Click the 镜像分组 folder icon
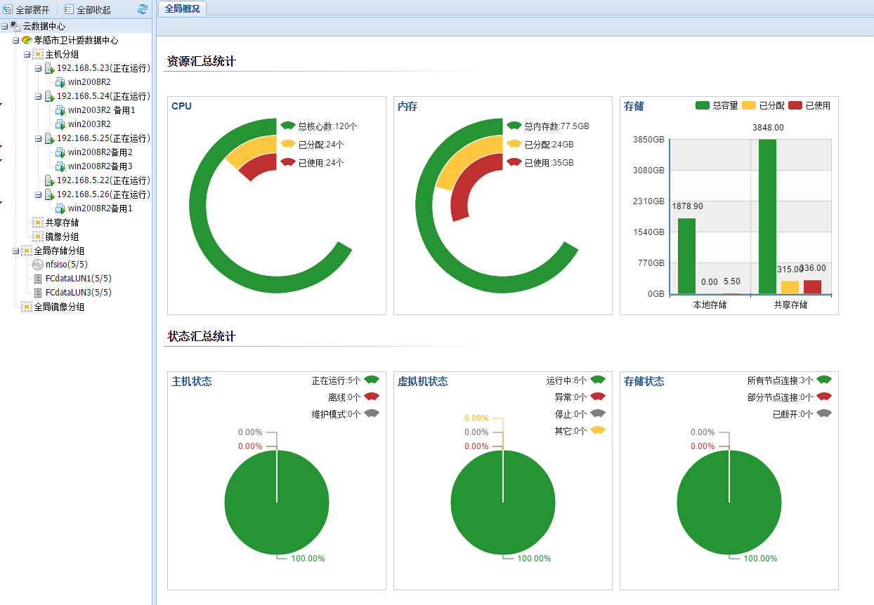The image size is (874, 605). coord(38,237)
